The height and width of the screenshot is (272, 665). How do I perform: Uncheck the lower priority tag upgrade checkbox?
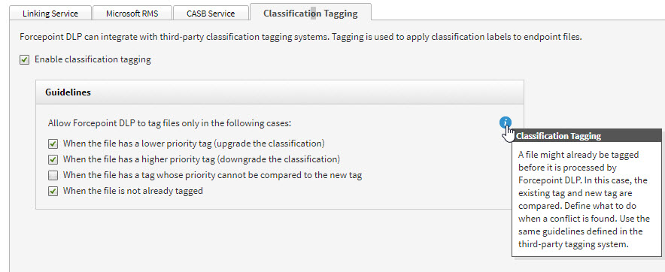point(53,144)
